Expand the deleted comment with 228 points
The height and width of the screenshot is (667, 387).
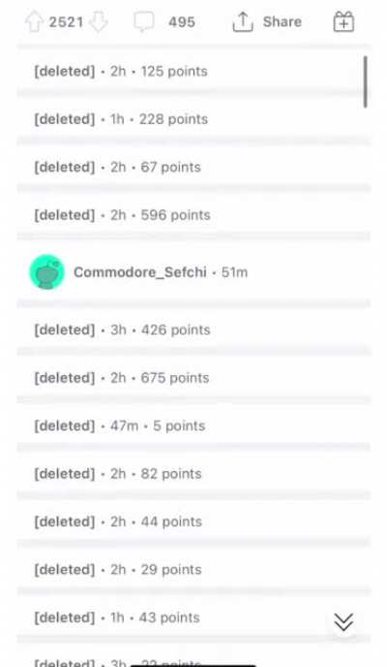tap(193, 119)
